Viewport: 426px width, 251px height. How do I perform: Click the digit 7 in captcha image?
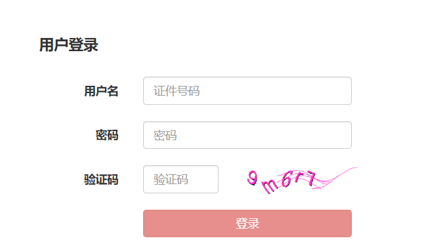click(310, 178)
